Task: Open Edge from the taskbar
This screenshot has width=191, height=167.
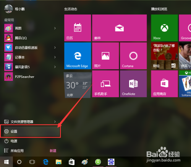Action: coord(45,162)
